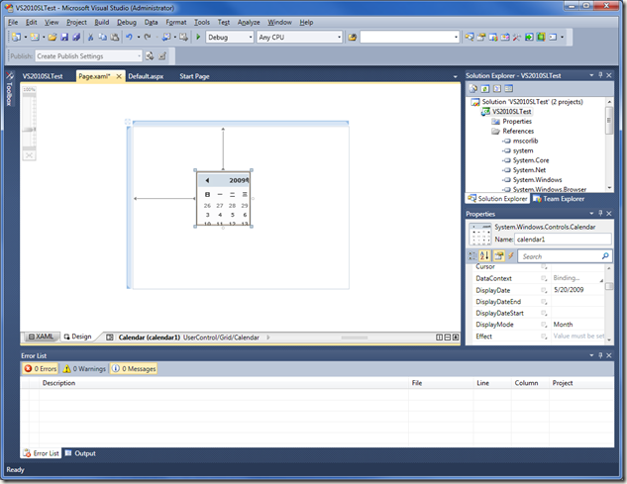Click the Navigate Backward toolbar icon
This screenshot has width=627, height=484.
click(166, 38)
